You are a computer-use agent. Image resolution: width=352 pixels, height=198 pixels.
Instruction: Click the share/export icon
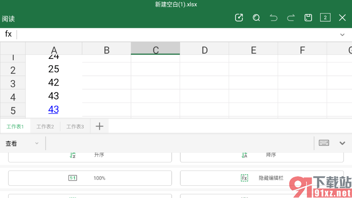pos(239,18)
